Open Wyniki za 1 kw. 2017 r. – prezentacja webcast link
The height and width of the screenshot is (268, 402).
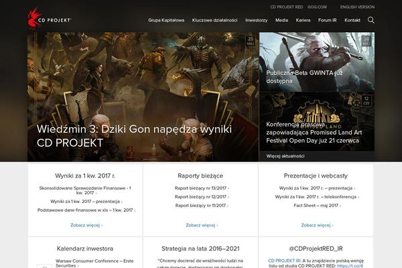pyautogui.click(x=317, y=188)
